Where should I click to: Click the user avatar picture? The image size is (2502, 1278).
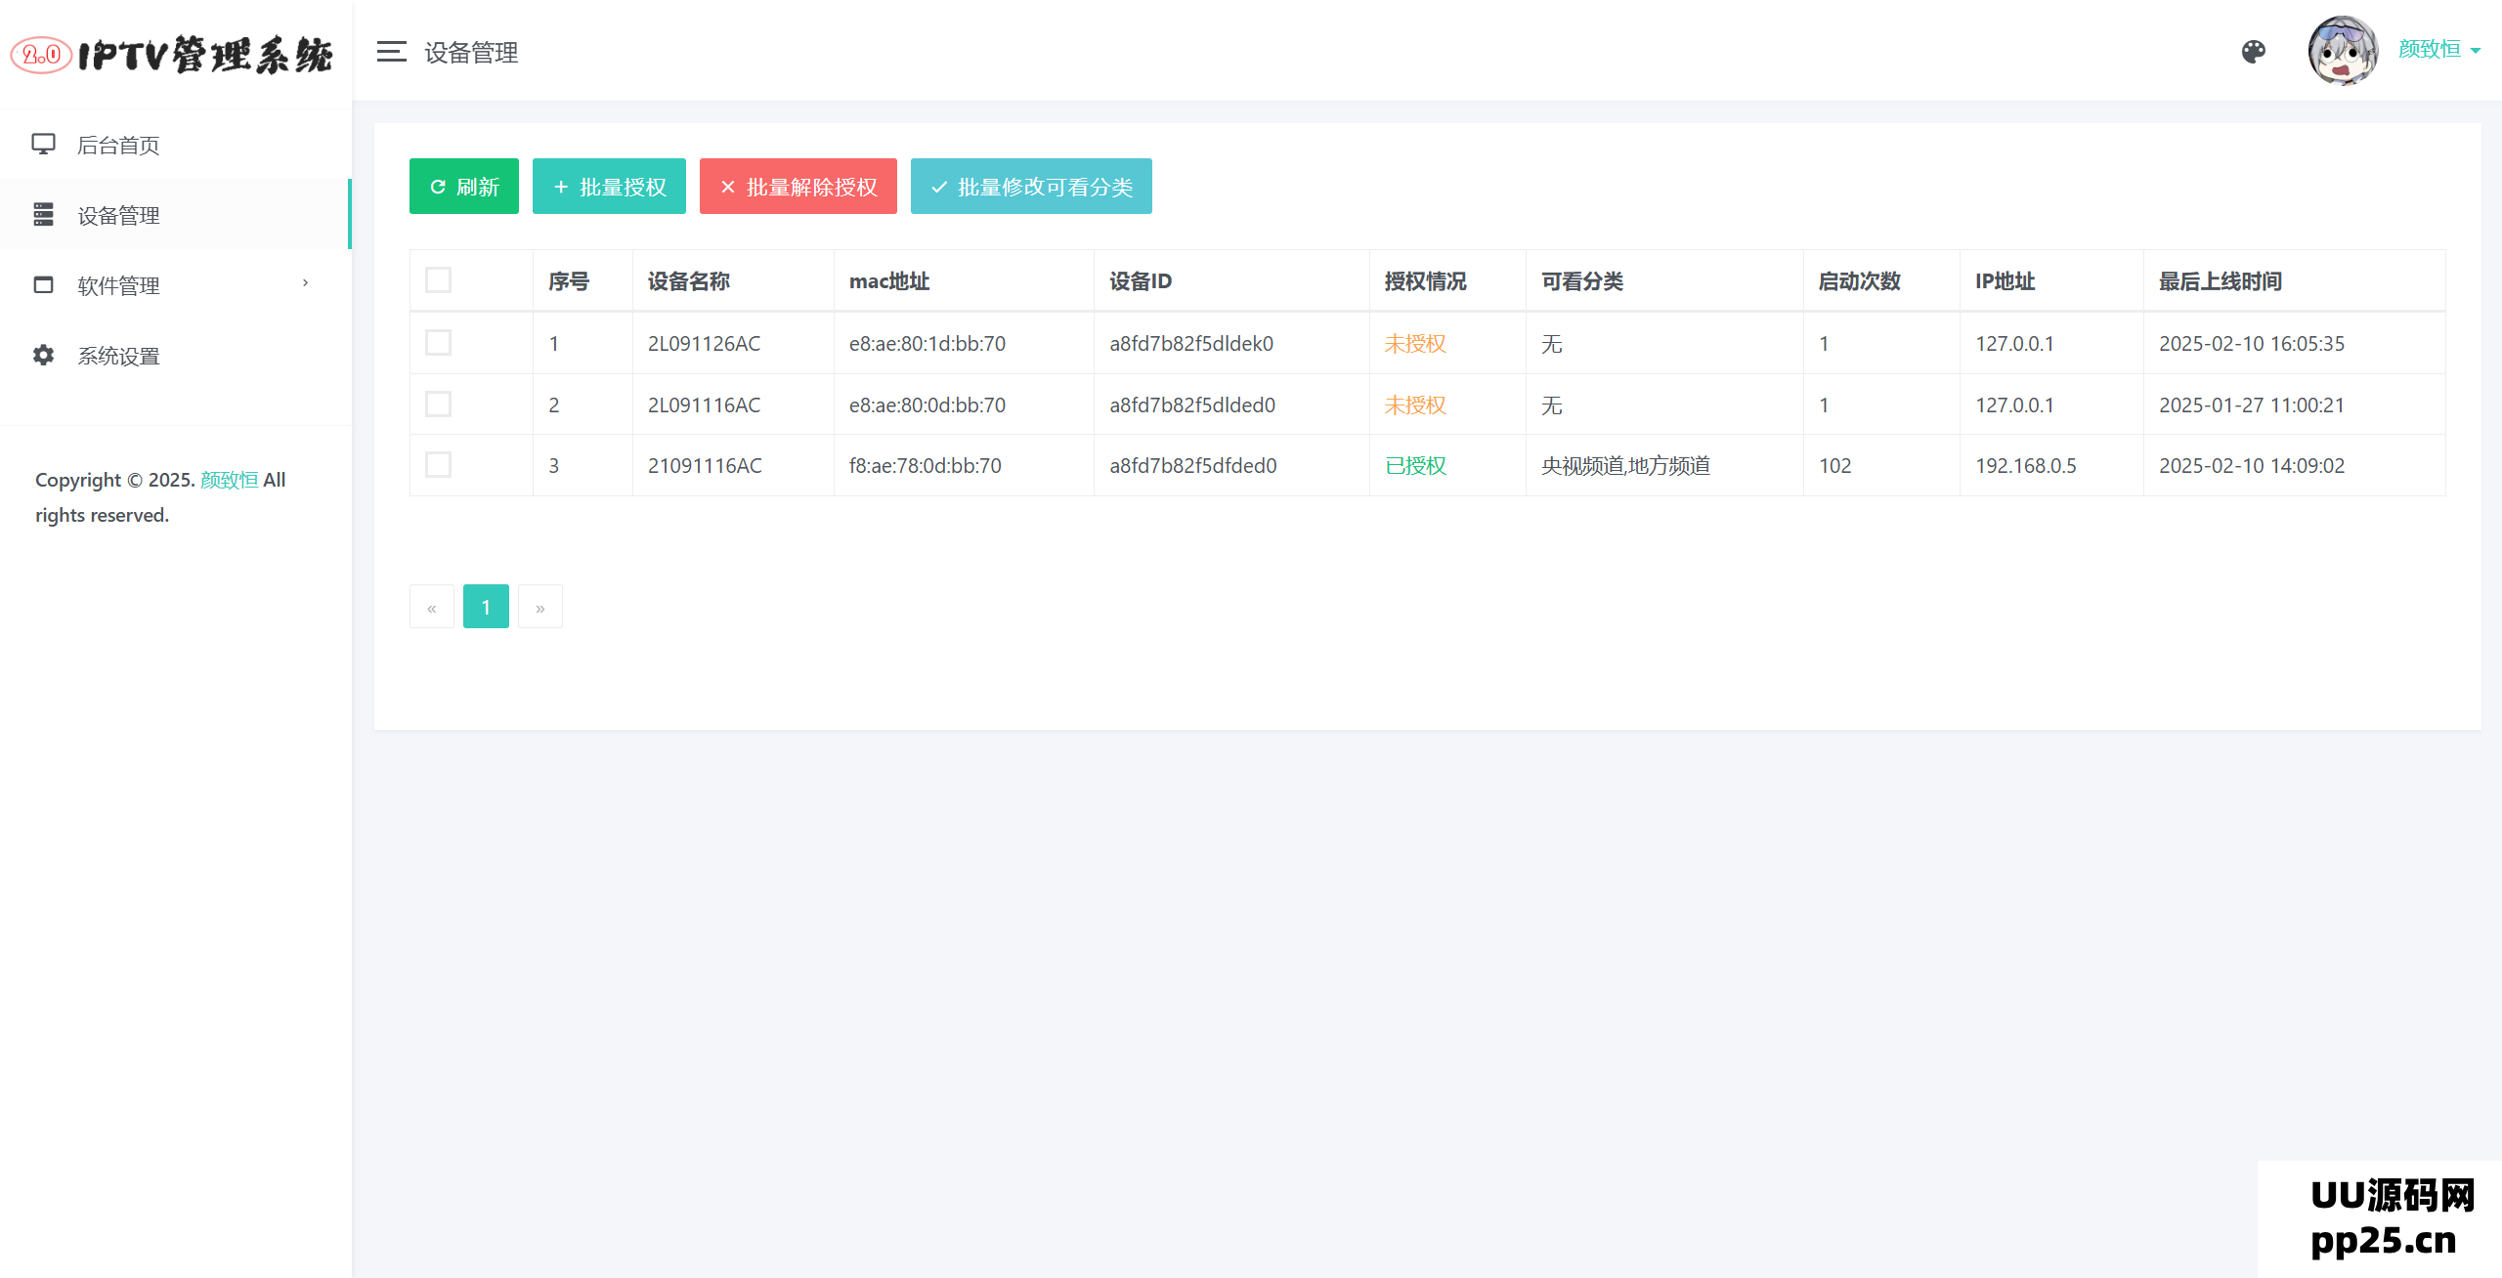2342,50
